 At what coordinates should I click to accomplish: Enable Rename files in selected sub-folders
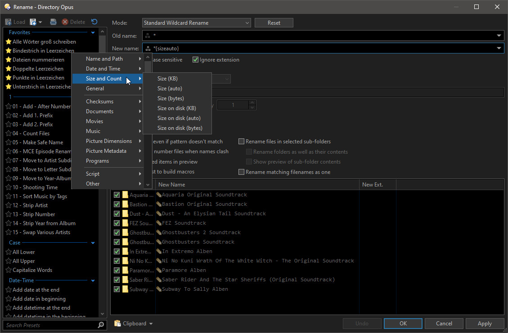tap(241, 142)
